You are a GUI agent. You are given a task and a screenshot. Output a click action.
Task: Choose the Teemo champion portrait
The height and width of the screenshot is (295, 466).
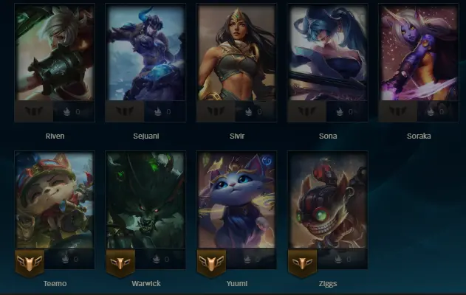coord(55,200)
